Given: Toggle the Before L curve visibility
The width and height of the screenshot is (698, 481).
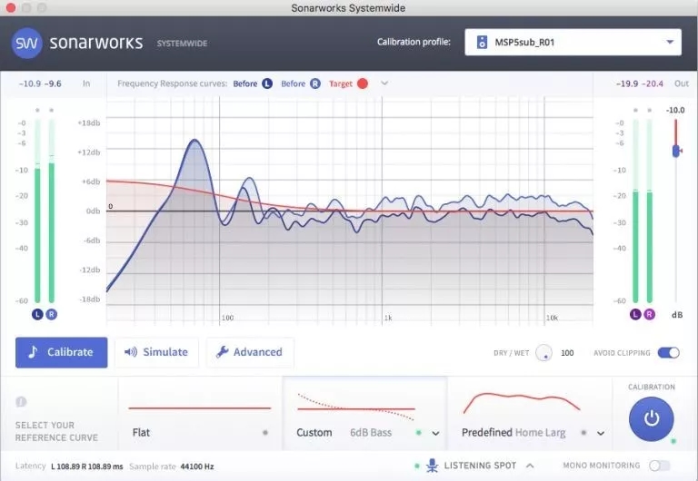Looking at the screenshot, I should coord(266,83).
